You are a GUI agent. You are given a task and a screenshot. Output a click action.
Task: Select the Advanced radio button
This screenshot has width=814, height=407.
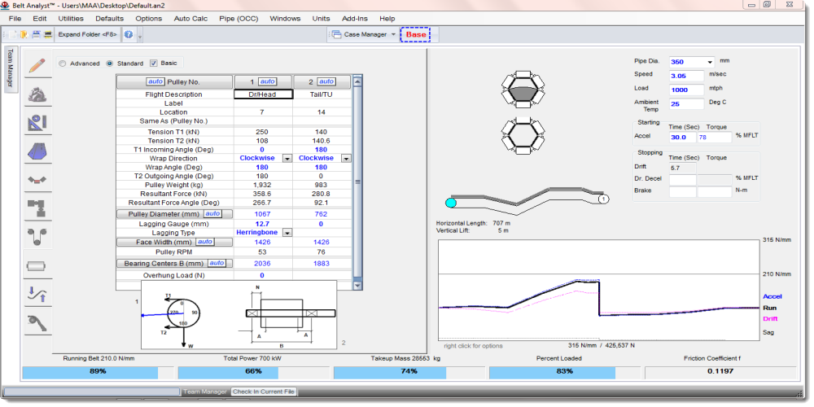point(63,63)
